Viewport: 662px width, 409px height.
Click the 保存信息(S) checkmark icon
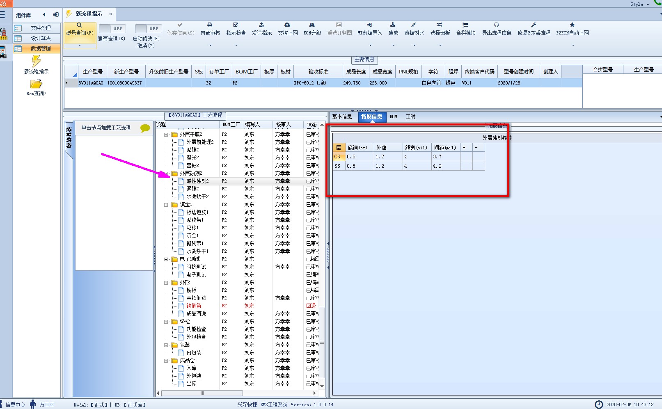[x=180, y=25]
